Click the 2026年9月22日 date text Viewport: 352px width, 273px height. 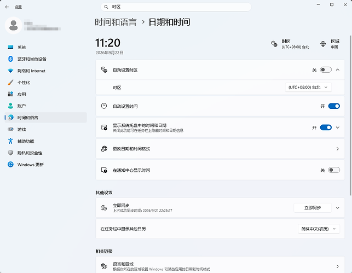tap(109, 53)
